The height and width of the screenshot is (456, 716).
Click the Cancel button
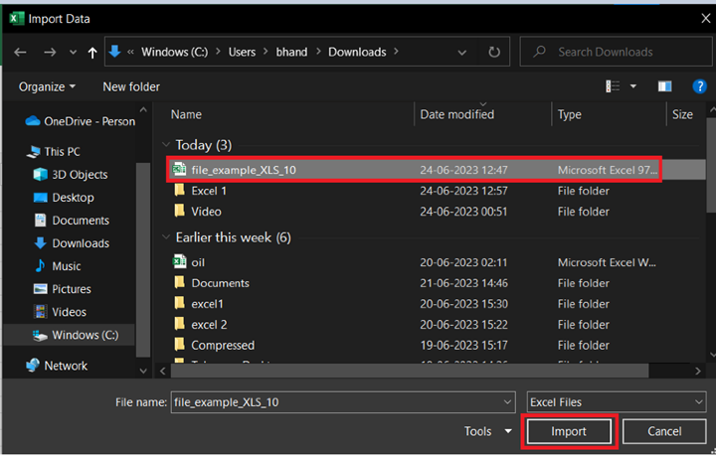click(x=664, y=432)
